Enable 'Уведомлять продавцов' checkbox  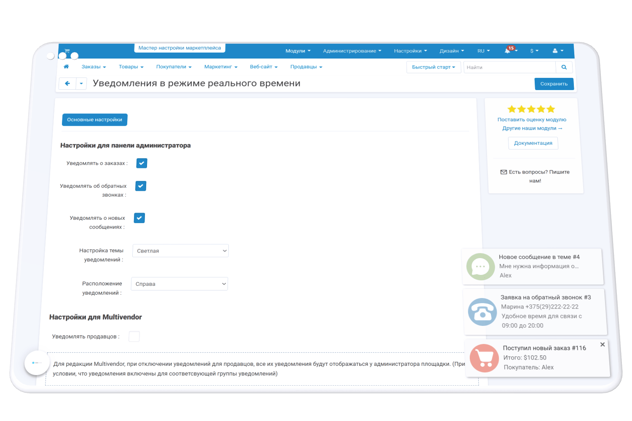[134, 336]
